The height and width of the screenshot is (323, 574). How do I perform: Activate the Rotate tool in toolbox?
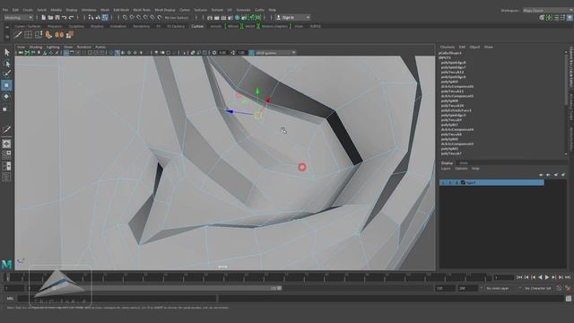click(6, 96)
